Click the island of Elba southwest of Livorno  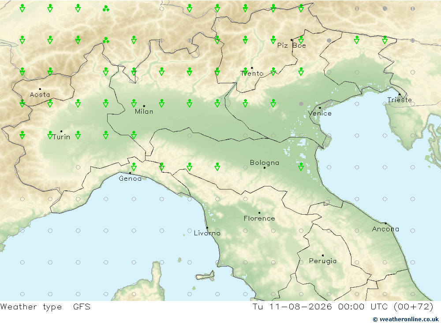click(x=205, y=275)
